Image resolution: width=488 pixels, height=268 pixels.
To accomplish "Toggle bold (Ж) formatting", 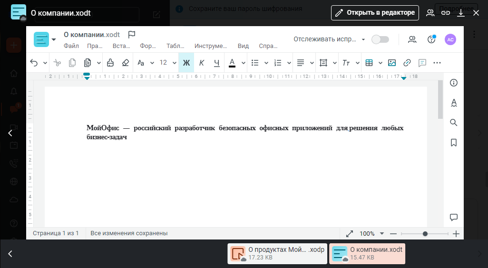I will (x=186, y=63).
